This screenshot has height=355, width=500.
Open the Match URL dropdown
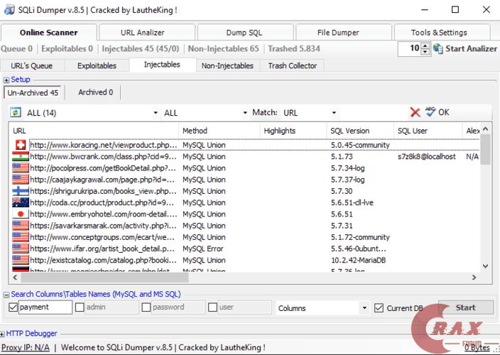click(334, 113)
